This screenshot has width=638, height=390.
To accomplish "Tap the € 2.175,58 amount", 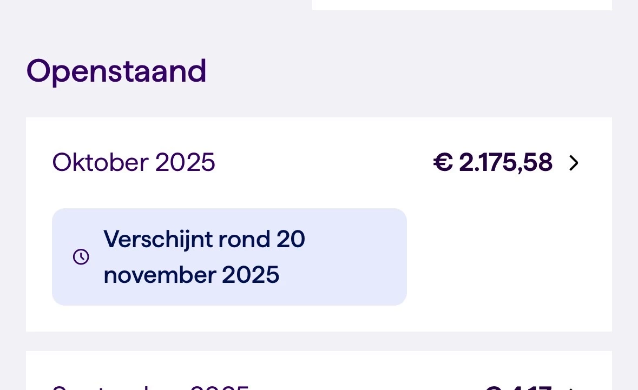I will (x=493, y=163).
